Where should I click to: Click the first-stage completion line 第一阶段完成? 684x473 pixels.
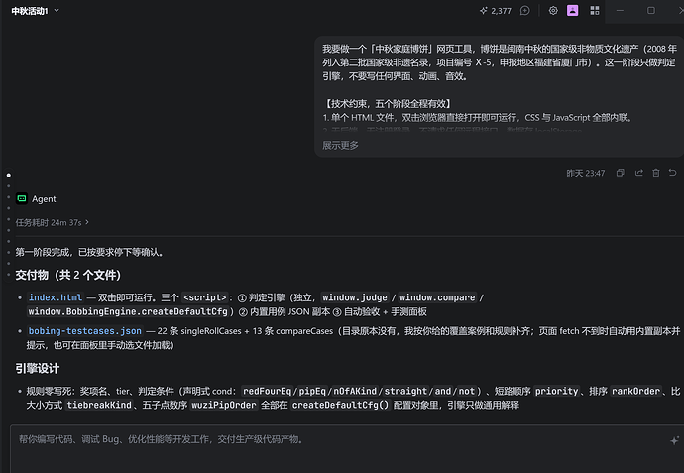(89, 252)
